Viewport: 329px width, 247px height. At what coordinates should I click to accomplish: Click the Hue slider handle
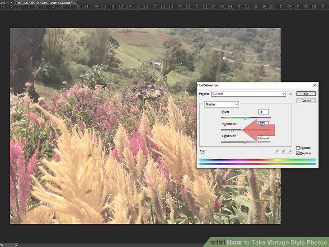tap(246, 119)
